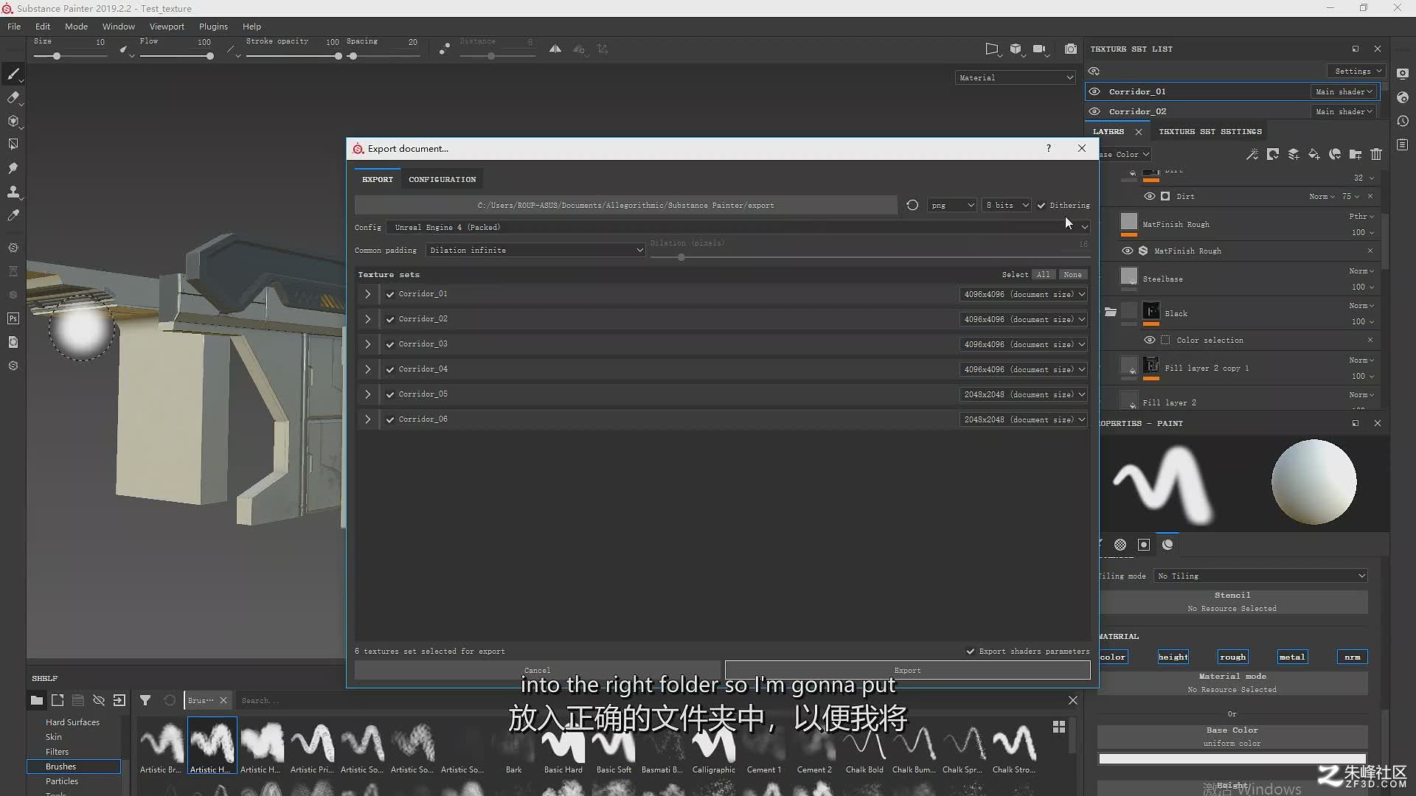
Task: Select the Projection tool
Action: pyautogui.click(x=13, y=121)
